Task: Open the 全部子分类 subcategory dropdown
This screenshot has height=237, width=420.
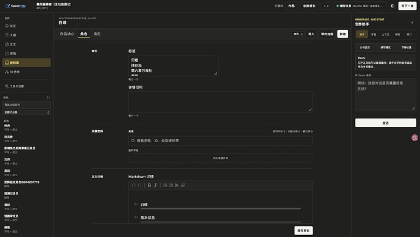Action: (x=27, y=112)
